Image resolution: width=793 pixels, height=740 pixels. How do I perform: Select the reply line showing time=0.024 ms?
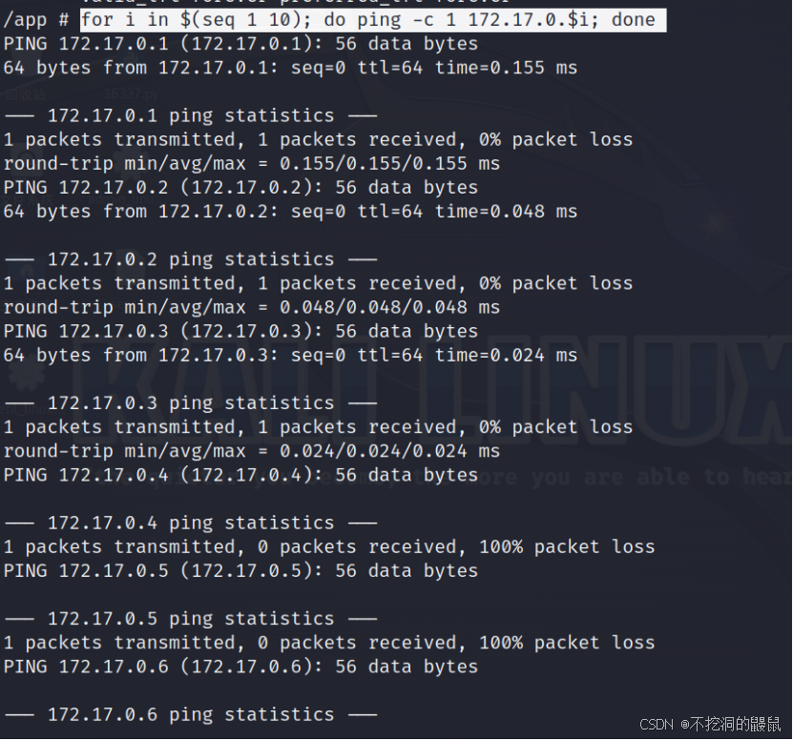pos(290,356)
